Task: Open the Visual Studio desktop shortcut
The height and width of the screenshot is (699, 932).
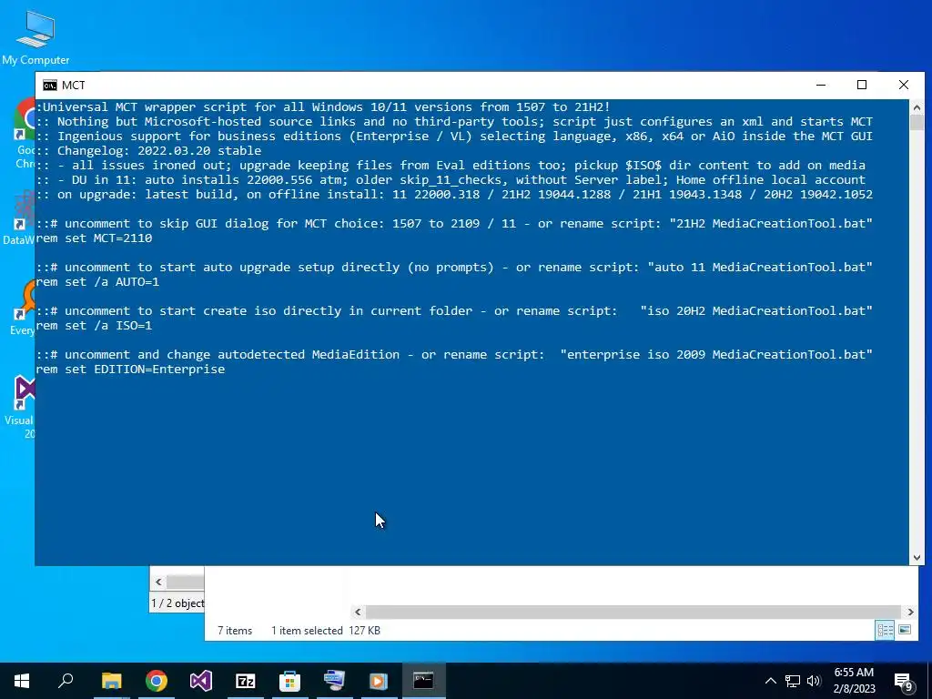Action: click(21, 407)
